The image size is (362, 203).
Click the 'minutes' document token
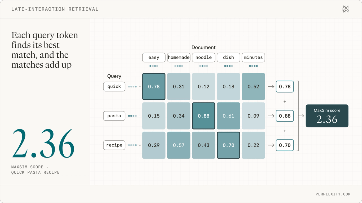pos(253,57)
